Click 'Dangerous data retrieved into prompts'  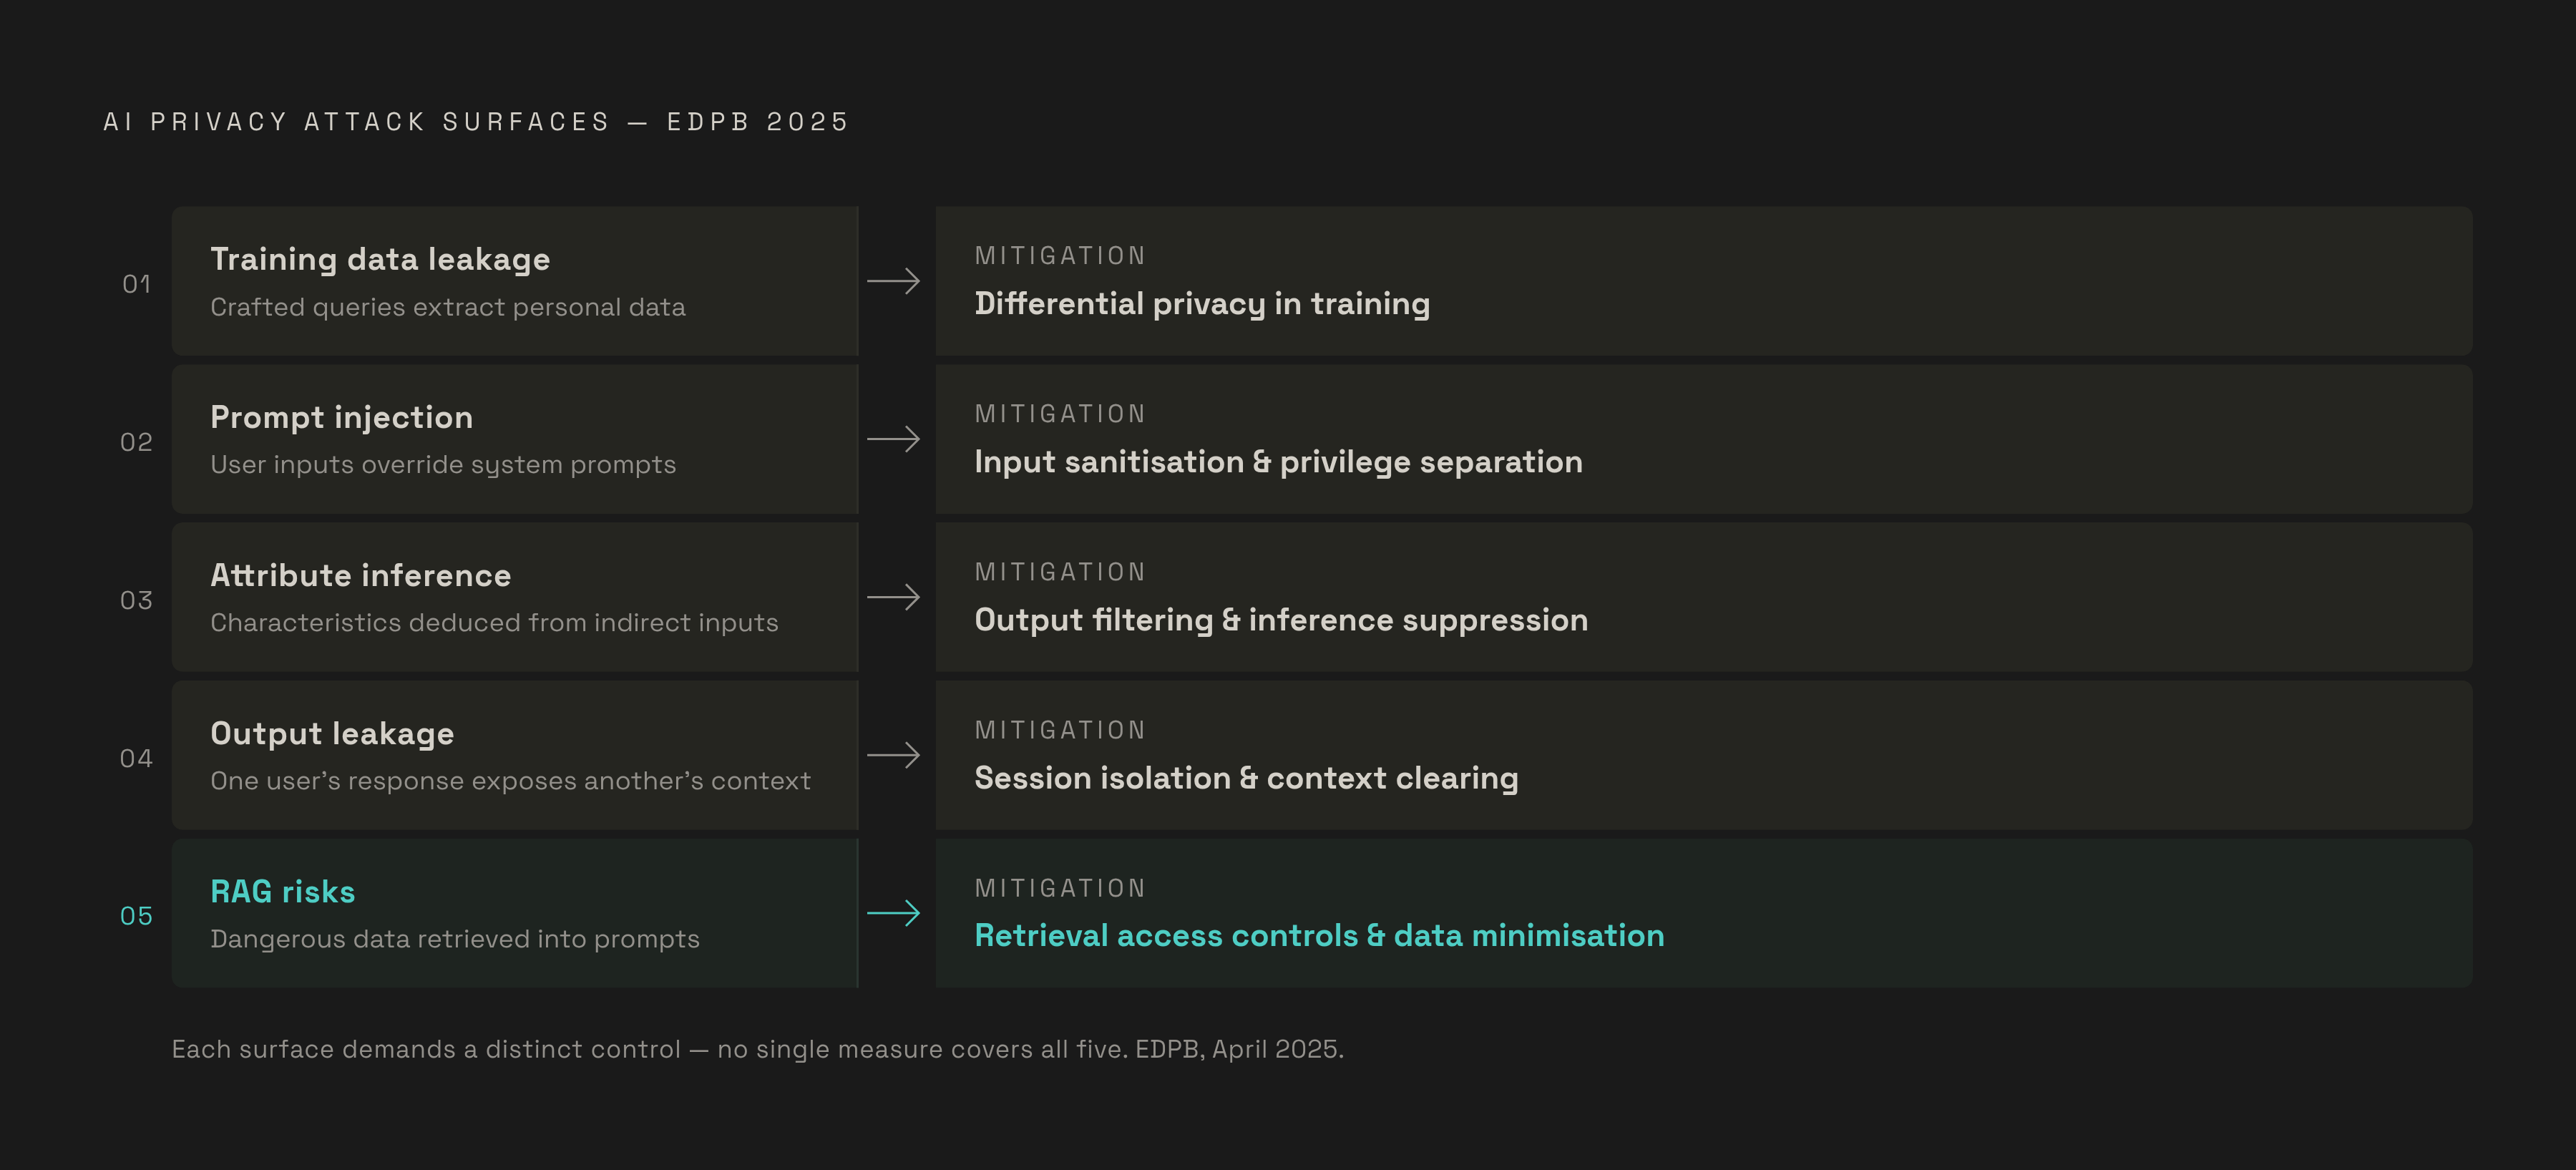tap(455, 939)
